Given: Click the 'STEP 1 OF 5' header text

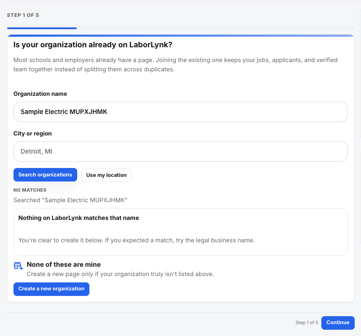Looking at the screenshot, I should pyautogui.click(x=23, y=15).
